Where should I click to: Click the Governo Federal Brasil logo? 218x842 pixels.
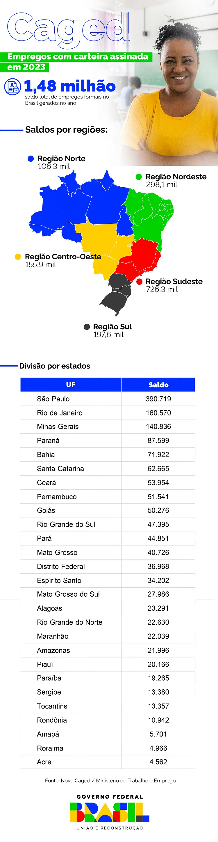(x=110, y=813)
